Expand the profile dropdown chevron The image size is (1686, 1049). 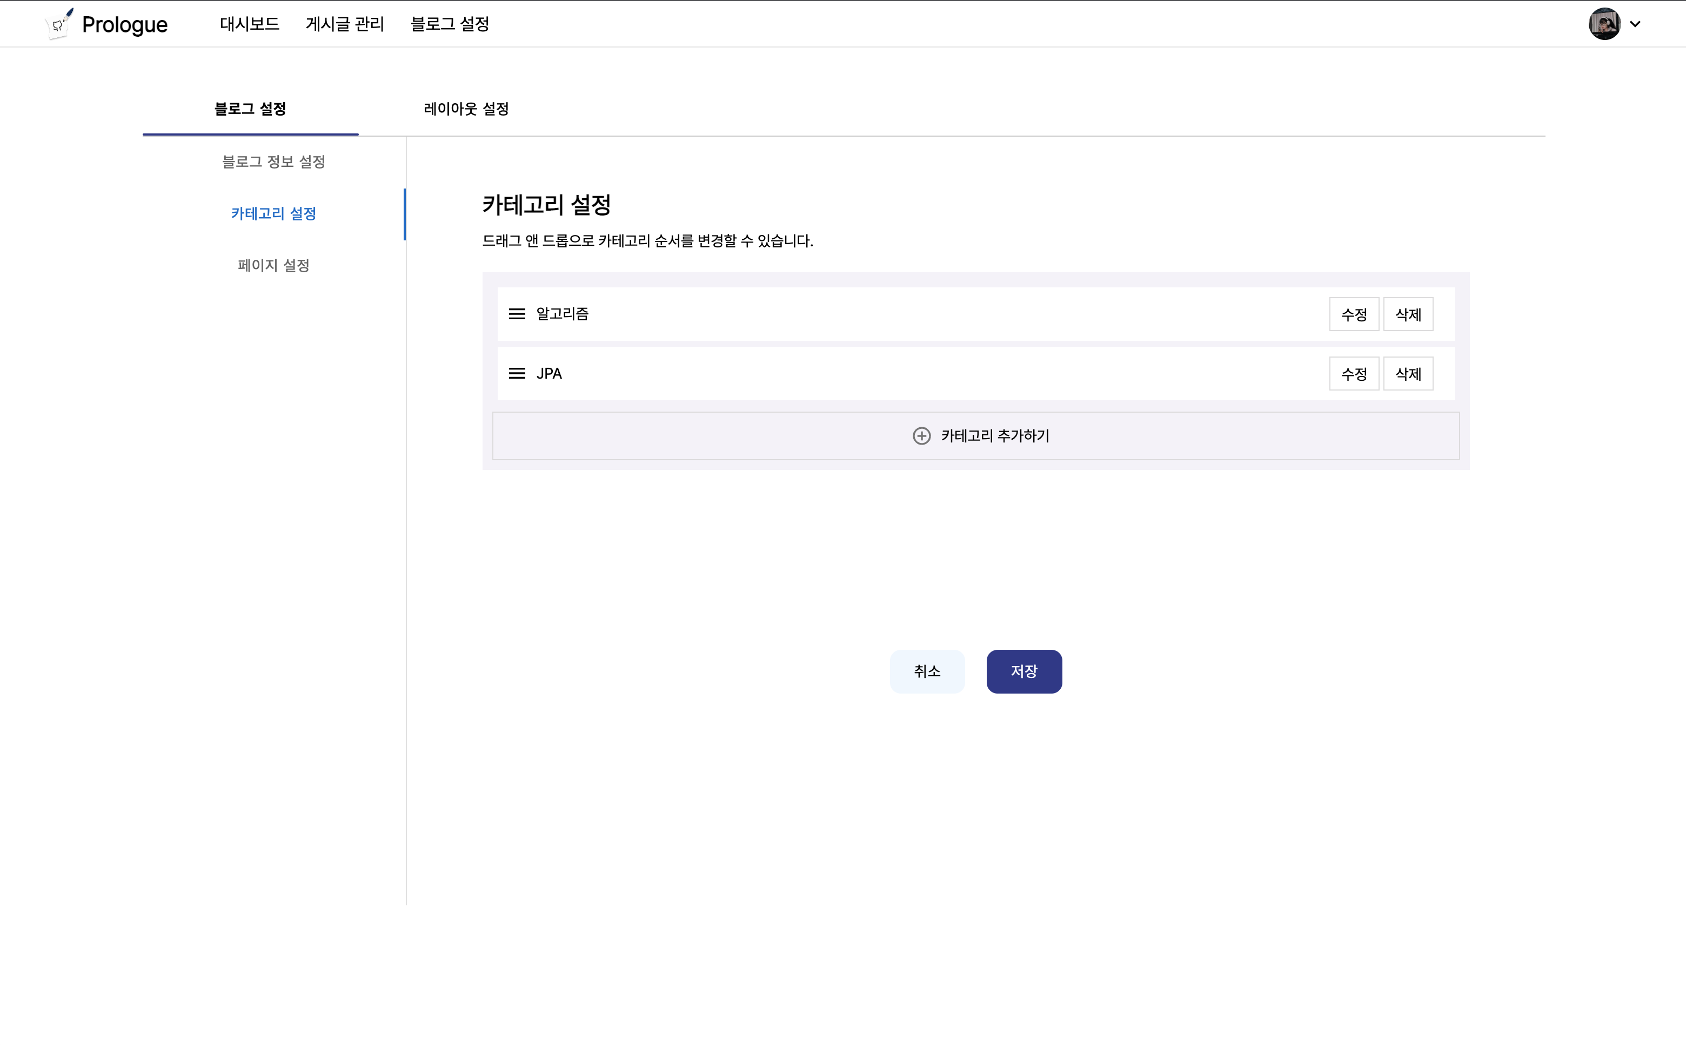(1635, 24)
